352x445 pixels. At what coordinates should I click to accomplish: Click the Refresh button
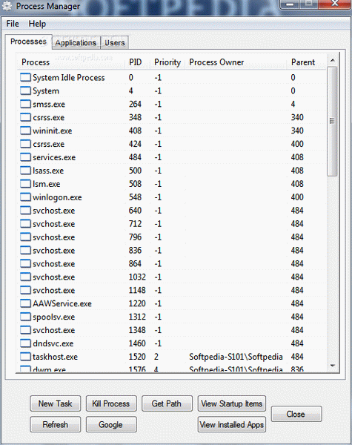tap(56, 424)
